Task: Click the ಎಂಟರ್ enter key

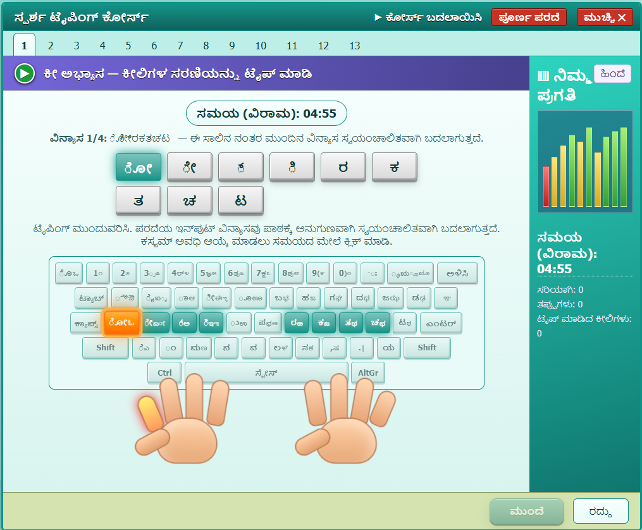Action: pyautogui.click(x=441, y=323)
